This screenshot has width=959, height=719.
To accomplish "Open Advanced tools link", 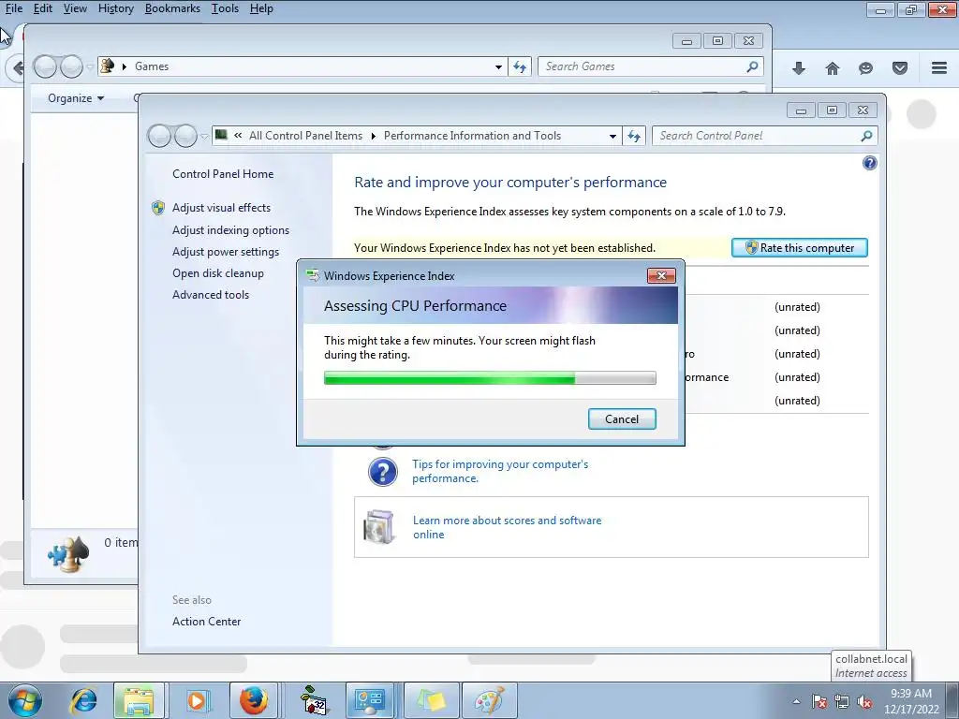I will point(211,294).
